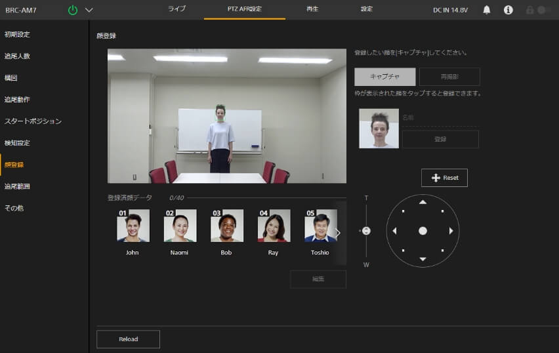Click the 名前 name input field

440,117
